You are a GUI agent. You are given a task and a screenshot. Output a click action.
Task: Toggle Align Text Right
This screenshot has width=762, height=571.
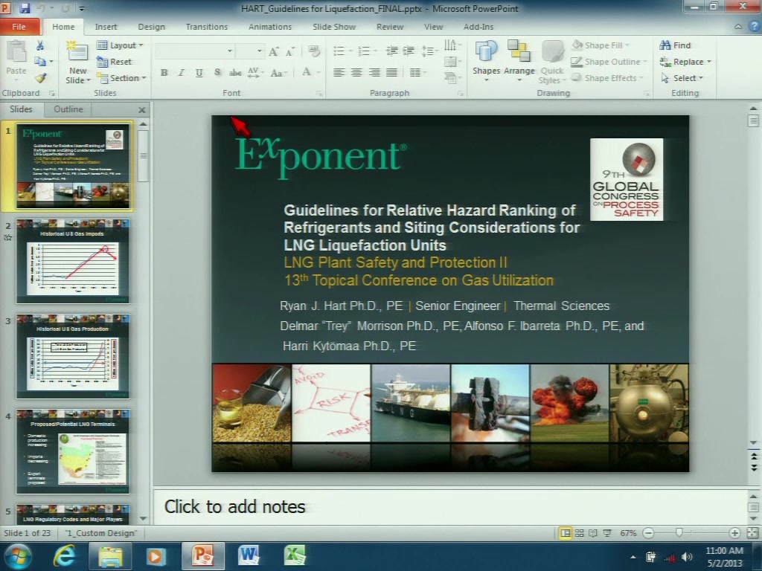(x=374, y=73)
